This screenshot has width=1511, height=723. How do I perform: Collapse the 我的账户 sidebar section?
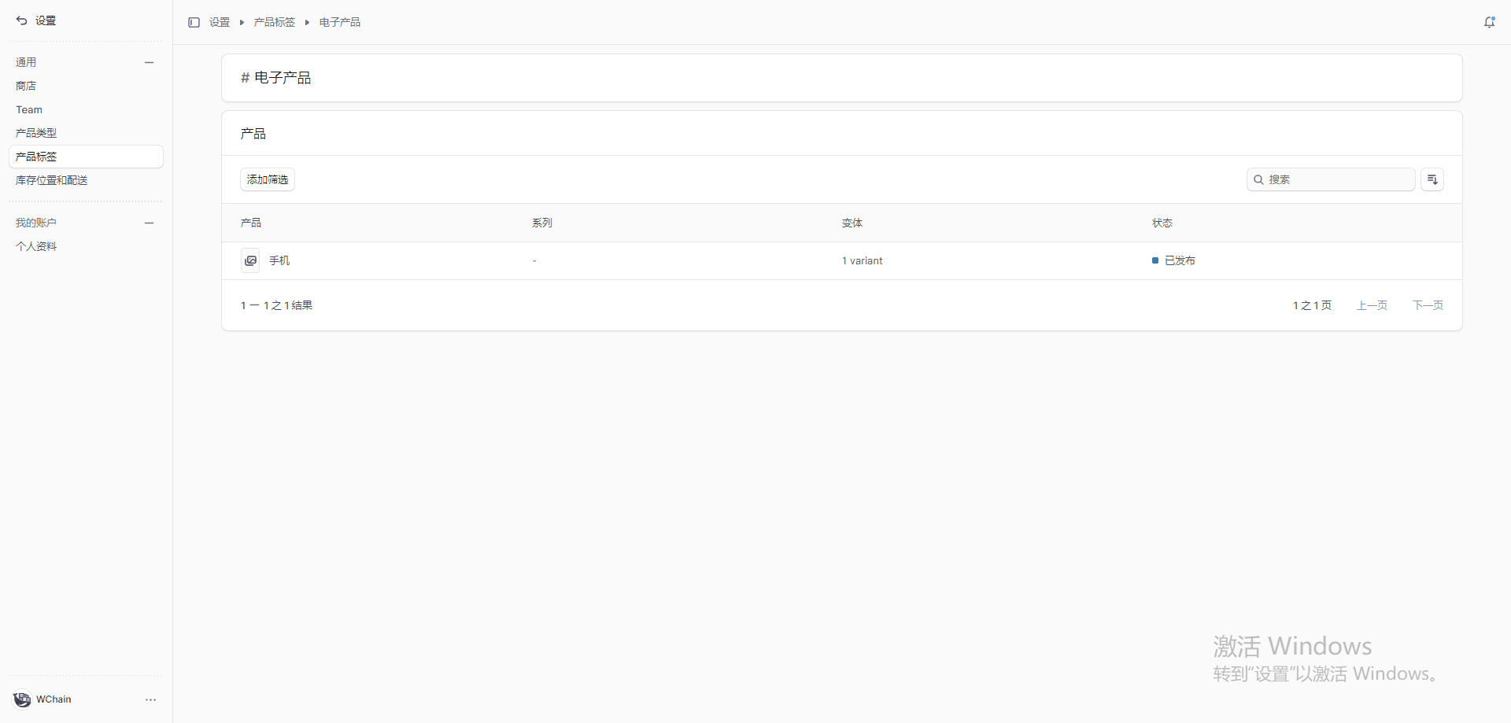(x=149, y=223)
